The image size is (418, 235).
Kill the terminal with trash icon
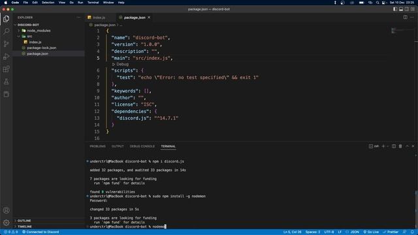(400, 146)
